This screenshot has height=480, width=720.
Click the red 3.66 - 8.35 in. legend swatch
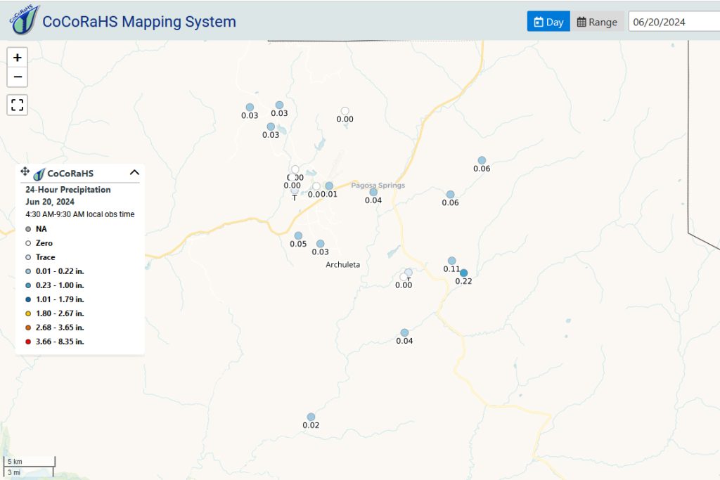(x=28, y=342)
